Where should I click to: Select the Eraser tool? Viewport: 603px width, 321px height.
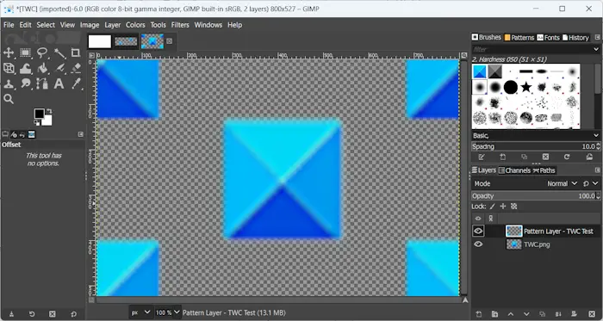pos(76,68)
